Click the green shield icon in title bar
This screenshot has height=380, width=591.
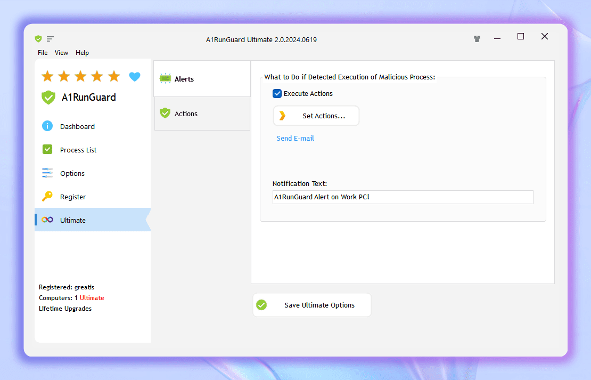[38, 39]
